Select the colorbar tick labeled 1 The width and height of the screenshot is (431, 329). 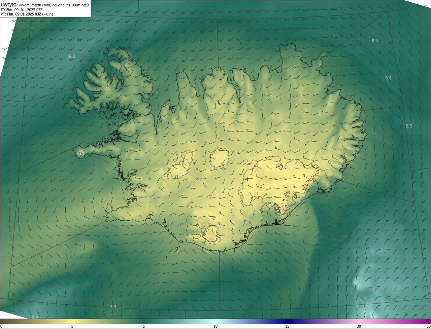tap(72, 326)
